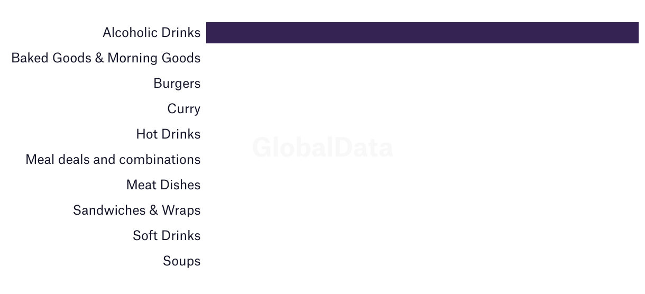Choose the Burgers category label
Viewport: 645px width, 294px height.
(x=177, y=84)
